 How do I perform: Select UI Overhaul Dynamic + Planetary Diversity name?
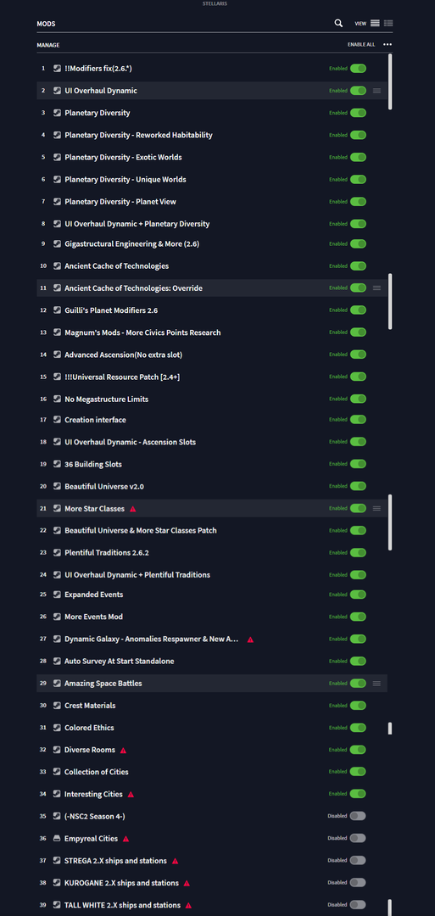pos(137,224)
